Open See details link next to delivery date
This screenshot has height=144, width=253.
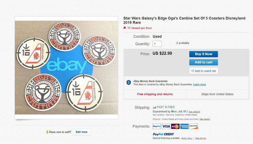click(194, 112)
